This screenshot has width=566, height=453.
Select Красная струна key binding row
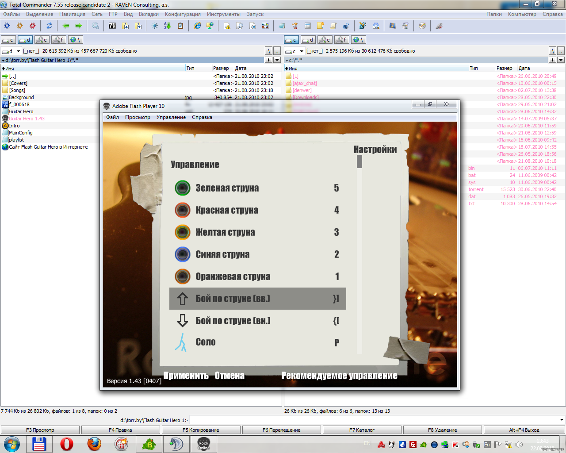[258, 210]
